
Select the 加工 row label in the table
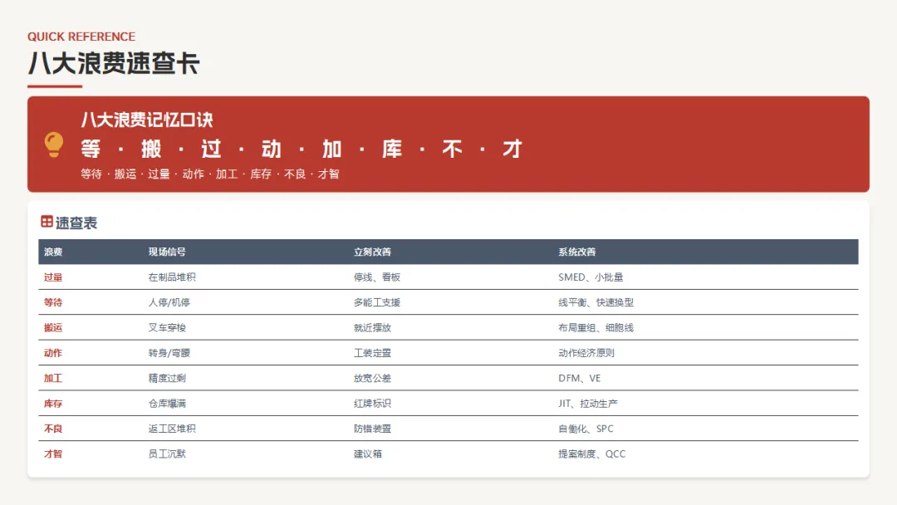(x=53, y=378)
